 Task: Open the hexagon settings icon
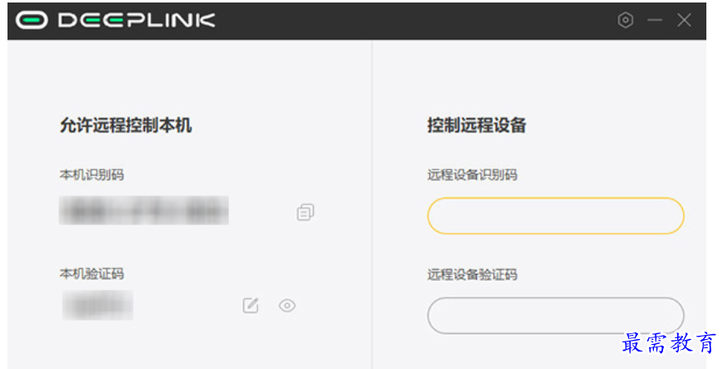pyautogui.click(x=626, y=20)
